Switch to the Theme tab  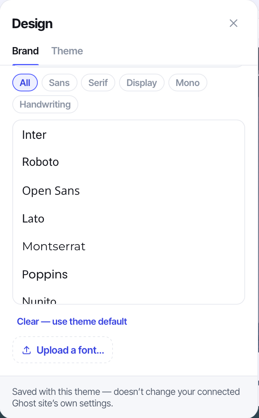tap(67, 51)
